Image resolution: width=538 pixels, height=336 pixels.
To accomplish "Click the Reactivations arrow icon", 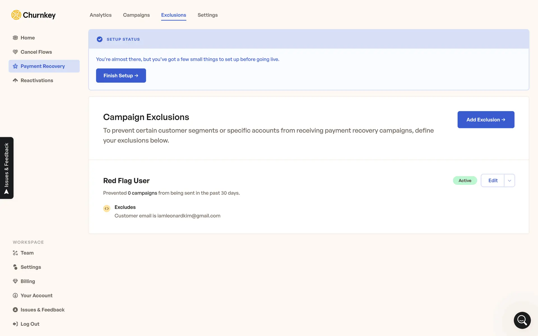I will [15, 81].
